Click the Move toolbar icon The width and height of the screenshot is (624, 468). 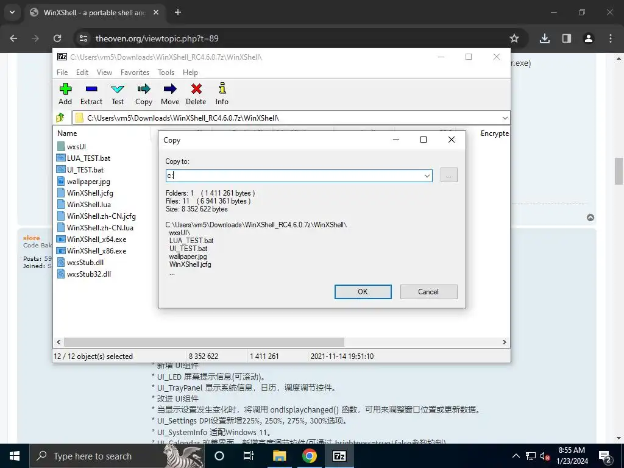coord(170,89)
